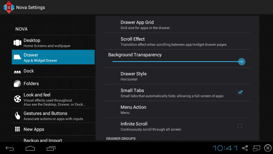Screen dimensions: 273x154
Task: Click the Drawer tray icon in sidebar
Action: point(17,57)
